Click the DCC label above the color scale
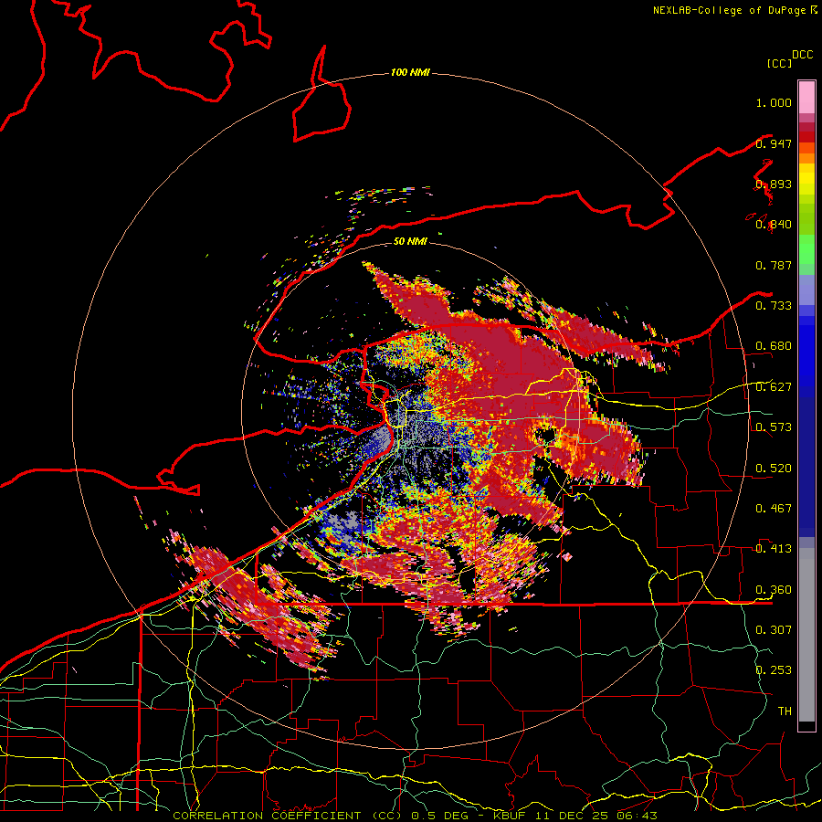Image resolution: width=822 pixels, height=822 pixels. (x=803, y=55)
